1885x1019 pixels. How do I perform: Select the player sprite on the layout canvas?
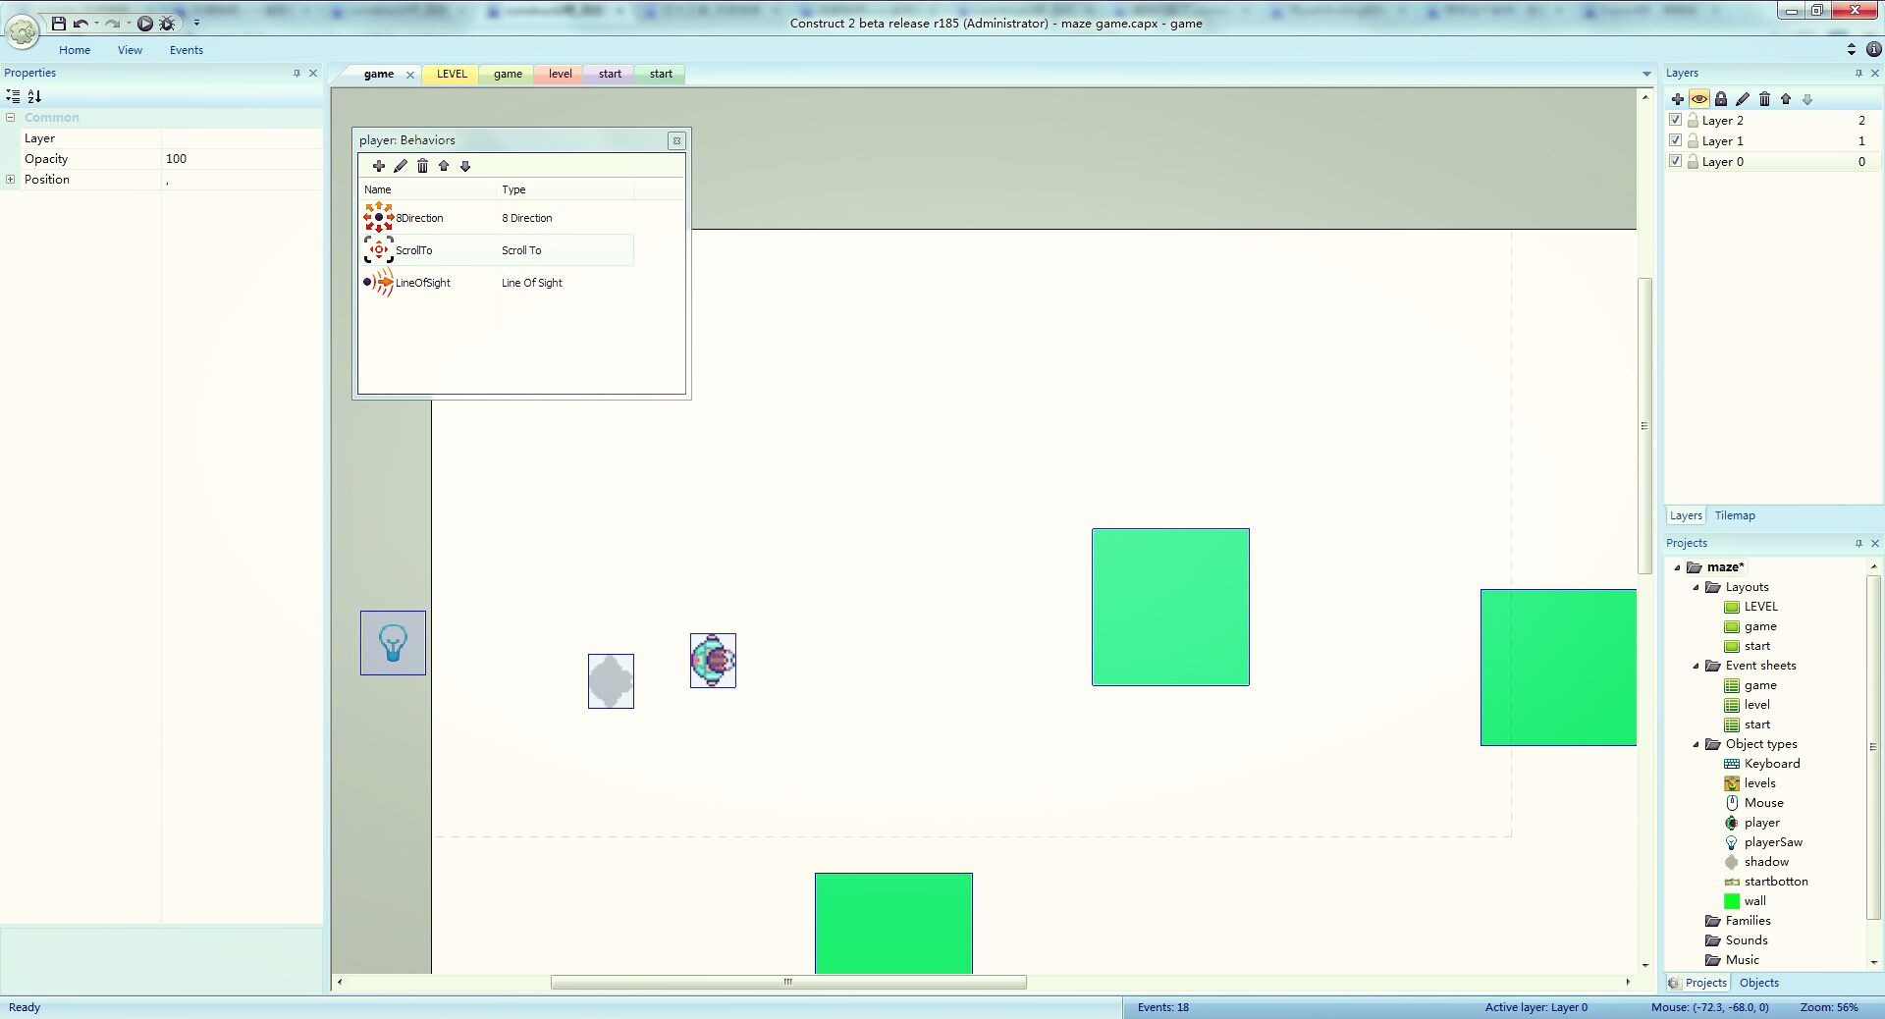(713, 661)
